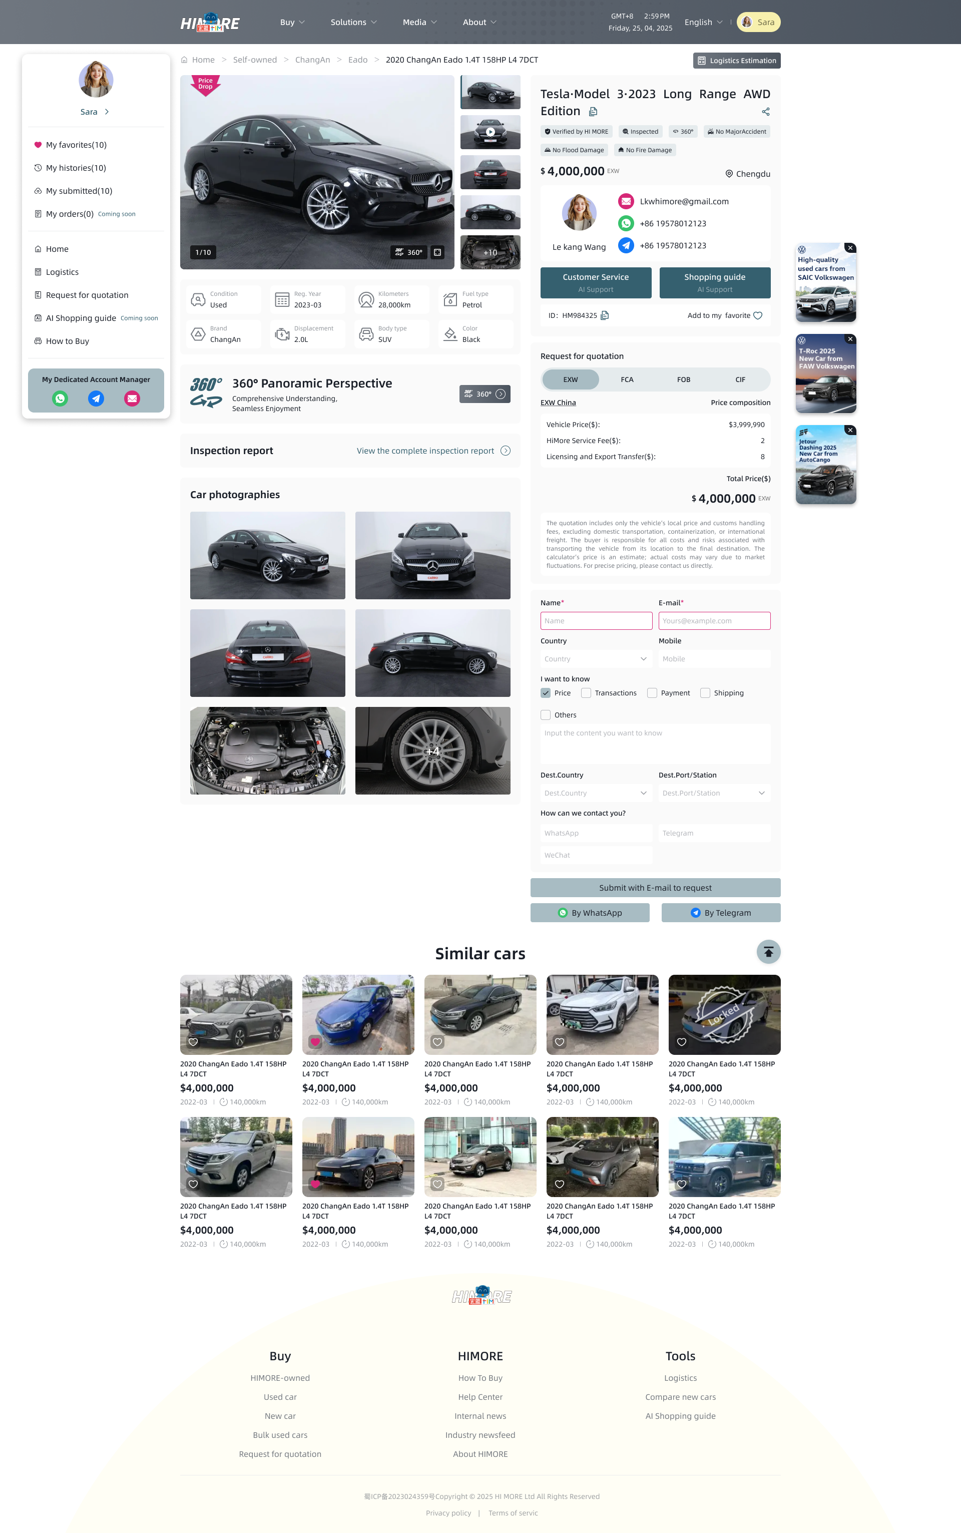
Task: Click the scroll-to-top arrow button
Action: coord(768,951)
